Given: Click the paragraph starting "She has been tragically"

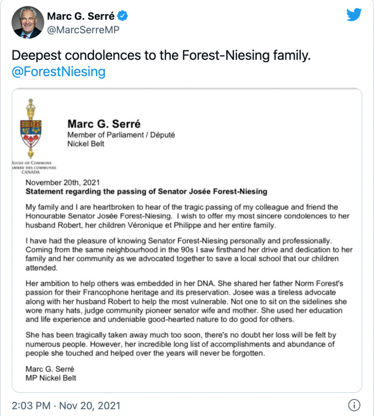Looking at the screenshot, I should click(x=180, y=344).
